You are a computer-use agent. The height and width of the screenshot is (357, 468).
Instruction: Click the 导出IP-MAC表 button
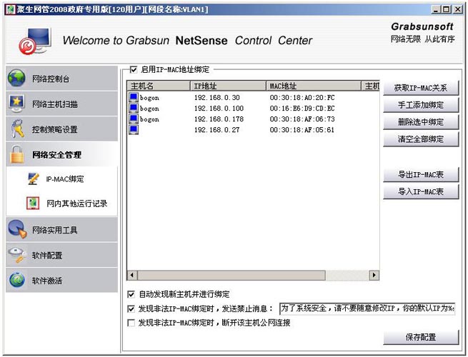pyautogui.click(x=421, y=174)
